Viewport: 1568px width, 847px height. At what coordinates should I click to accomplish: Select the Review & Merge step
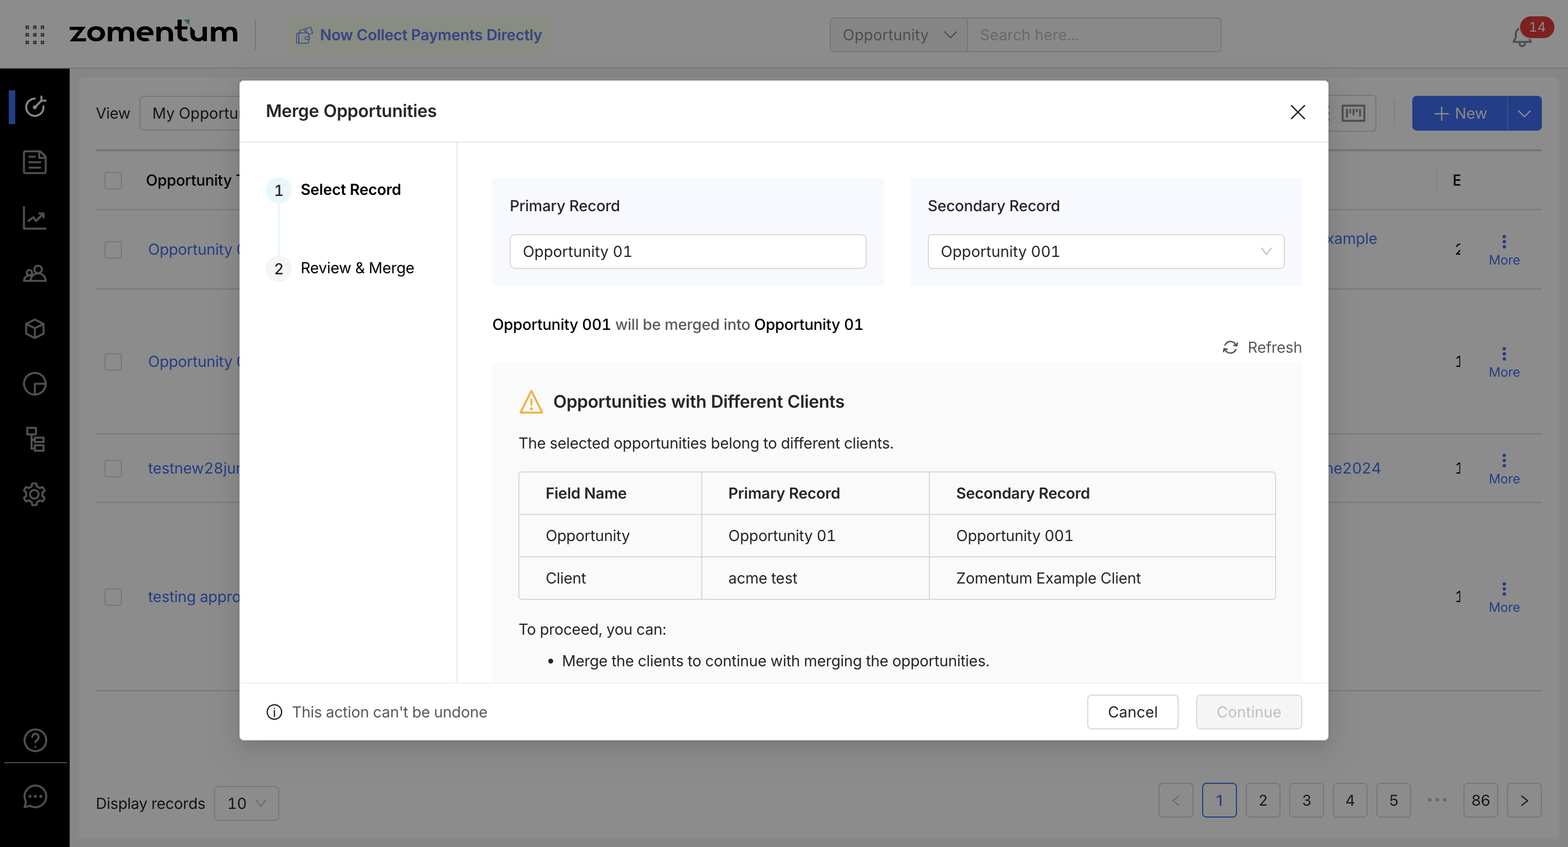point(357,268)
